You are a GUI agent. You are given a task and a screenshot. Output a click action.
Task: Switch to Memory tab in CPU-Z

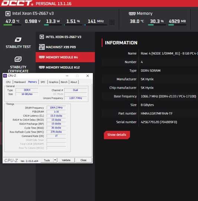[32, 82]
